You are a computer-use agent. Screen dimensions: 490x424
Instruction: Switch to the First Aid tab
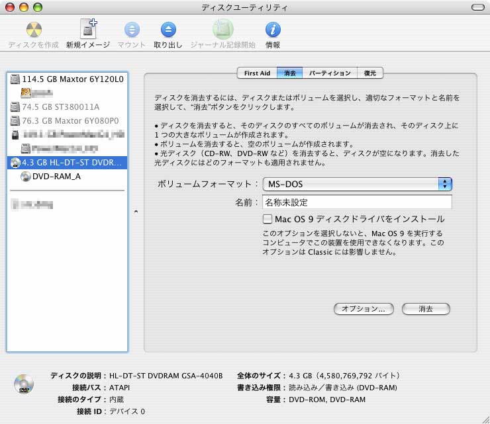click(x=256, y=73)
